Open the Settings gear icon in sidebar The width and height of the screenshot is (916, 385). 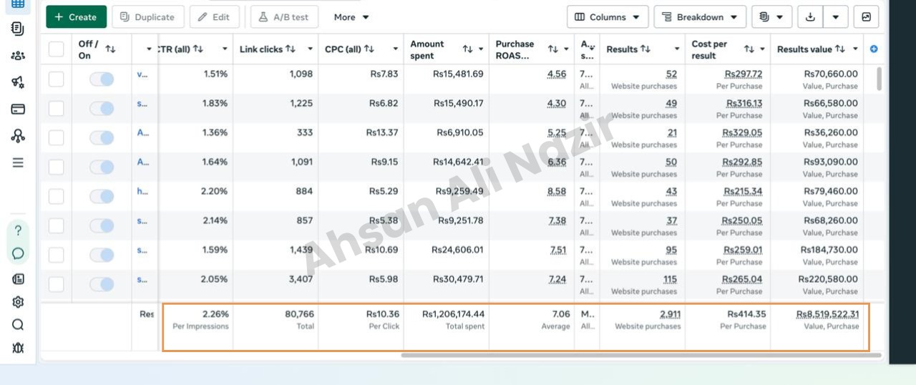(x=18, y=302)
